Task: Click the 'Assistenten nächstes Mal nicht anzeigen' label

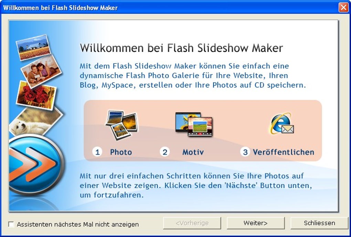Action: click(78, 224)
